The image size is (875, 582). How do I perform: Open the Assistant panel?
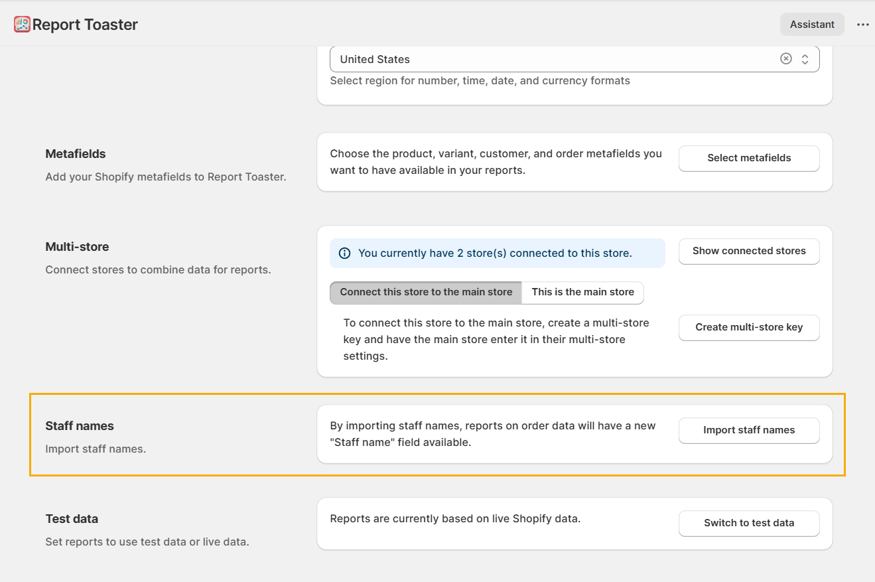811,25
